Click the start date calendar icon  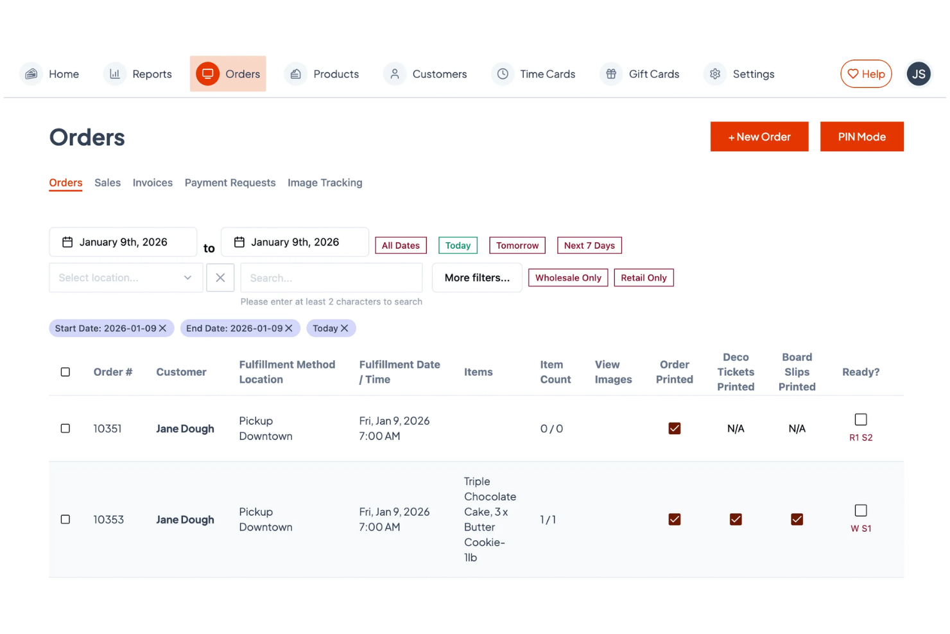pyautogui.click(x=67, y=242)
